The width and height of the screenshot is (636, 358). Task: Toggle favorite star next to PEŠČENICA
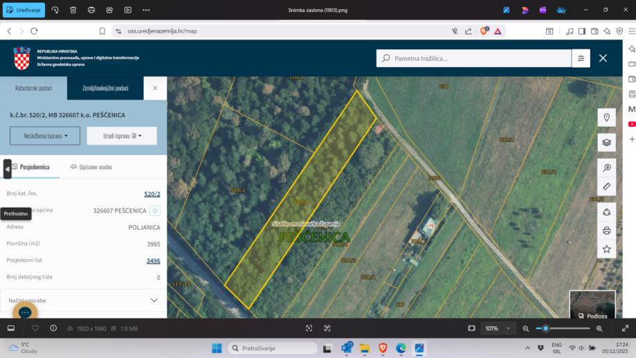pyautogui.click(x=155, y=211)
